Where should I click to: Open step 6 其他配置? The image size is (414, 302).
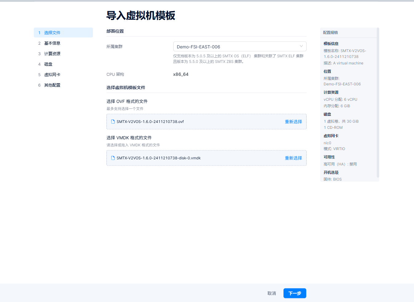tap(52, 85)
